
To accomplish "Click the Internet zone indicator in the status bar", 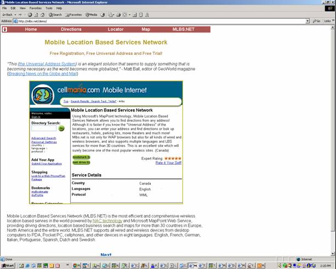I will tap(304, 259).
